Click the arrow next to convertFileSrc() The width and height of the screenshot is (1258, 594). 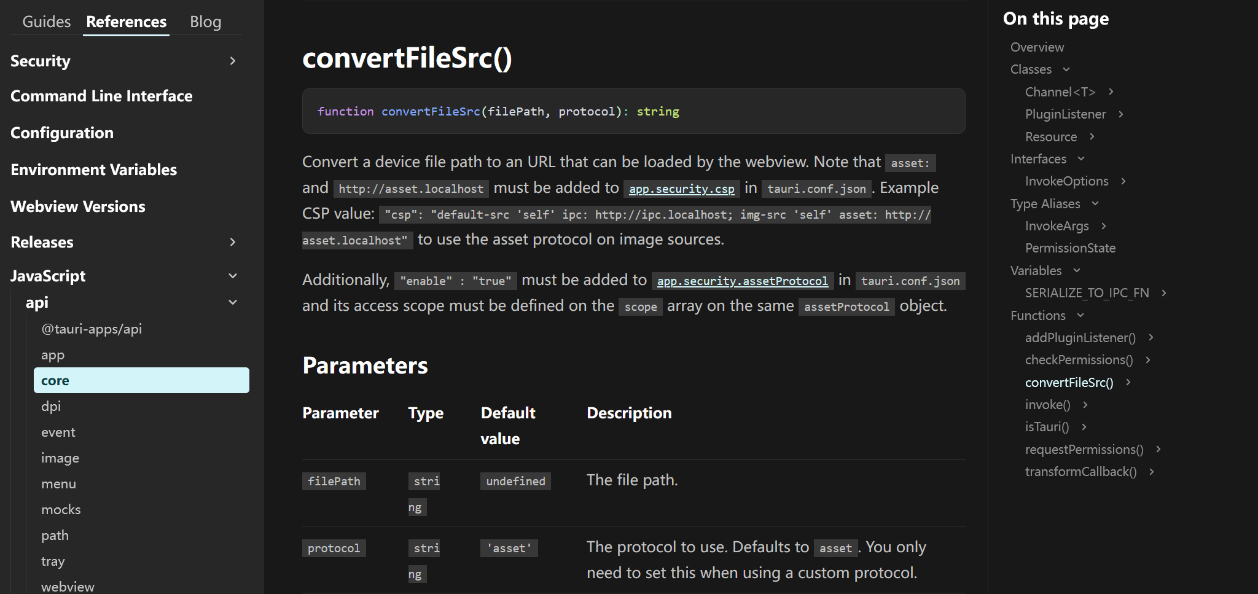pyautogui.click(x=1128, y=382)
